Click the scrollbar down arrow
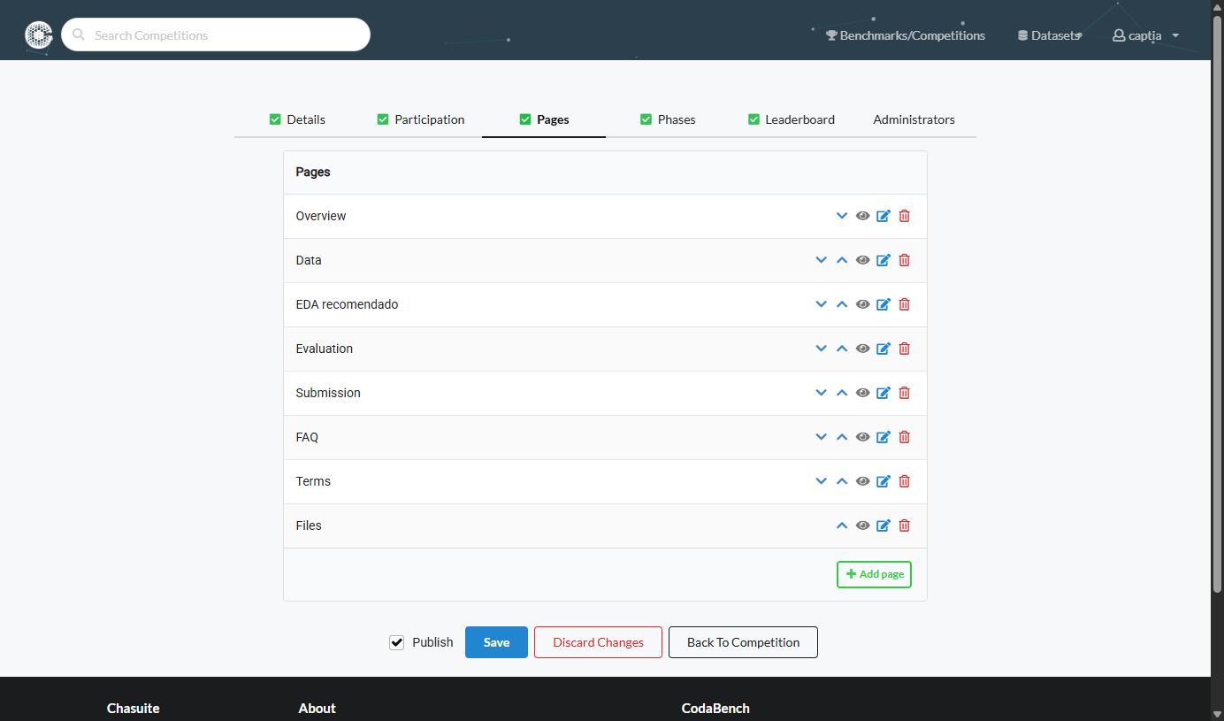Screen dimensions: 1224x721 (1217, 714)
